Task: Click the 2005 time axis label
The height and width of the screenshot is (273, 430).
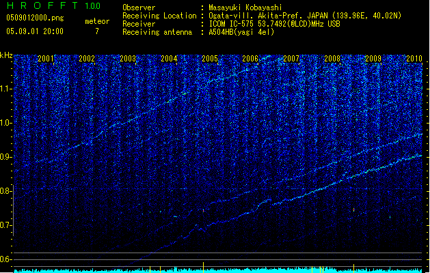Action: [x=210, y=59]
